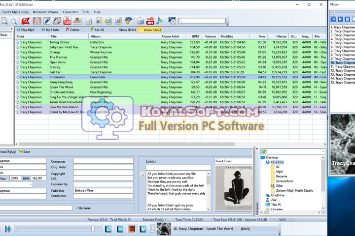Toggle repeat in bottom player bar
Image resolution: width=355 pixels, height=236 pixels.
coord(108,229)
